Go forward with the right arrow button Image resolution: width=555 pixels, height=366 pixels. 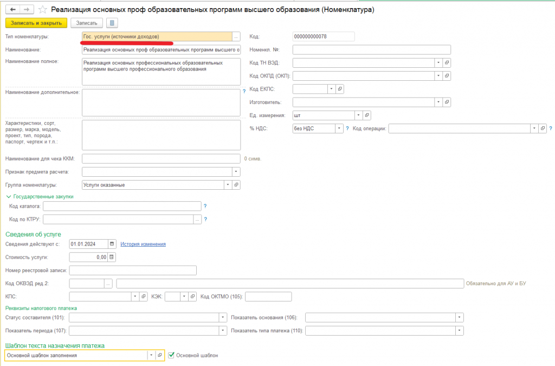[27, 10]
